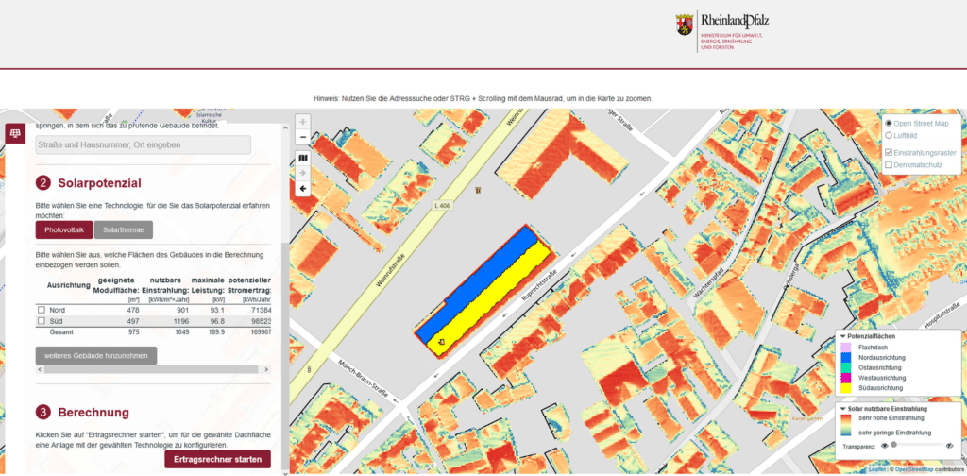Check the Nord roof surface checkbox
967x476 pixels.
click(x=41, y=310)
